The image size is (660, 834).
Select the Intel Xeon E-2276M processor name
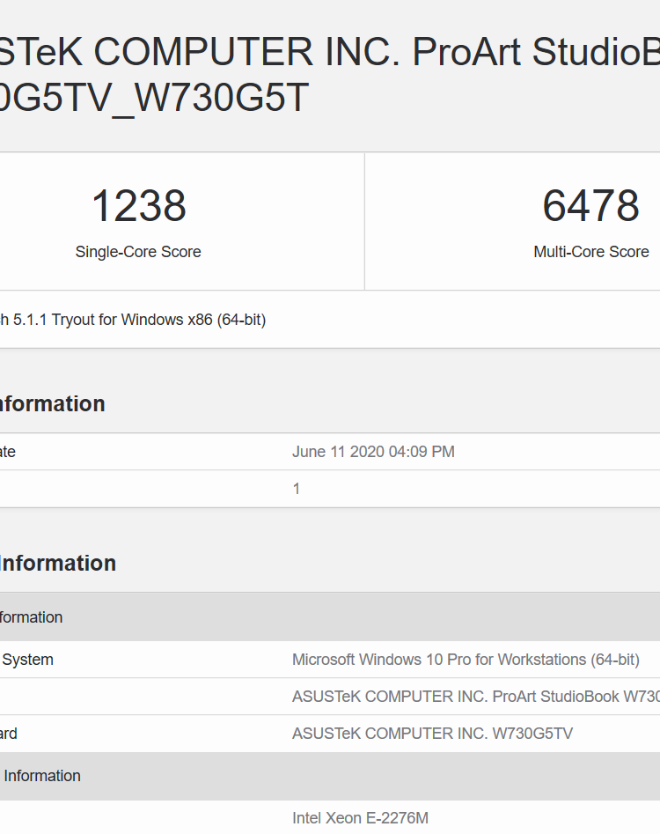360,818
